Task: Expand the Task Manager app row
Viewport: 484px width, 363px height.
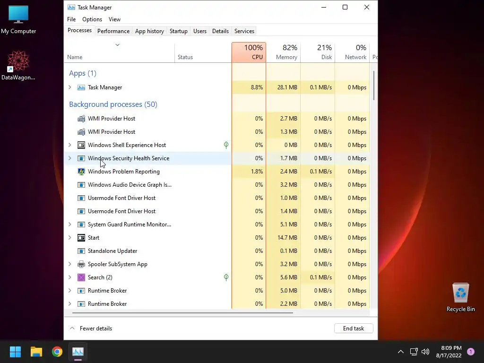Action: click(70, 87)
